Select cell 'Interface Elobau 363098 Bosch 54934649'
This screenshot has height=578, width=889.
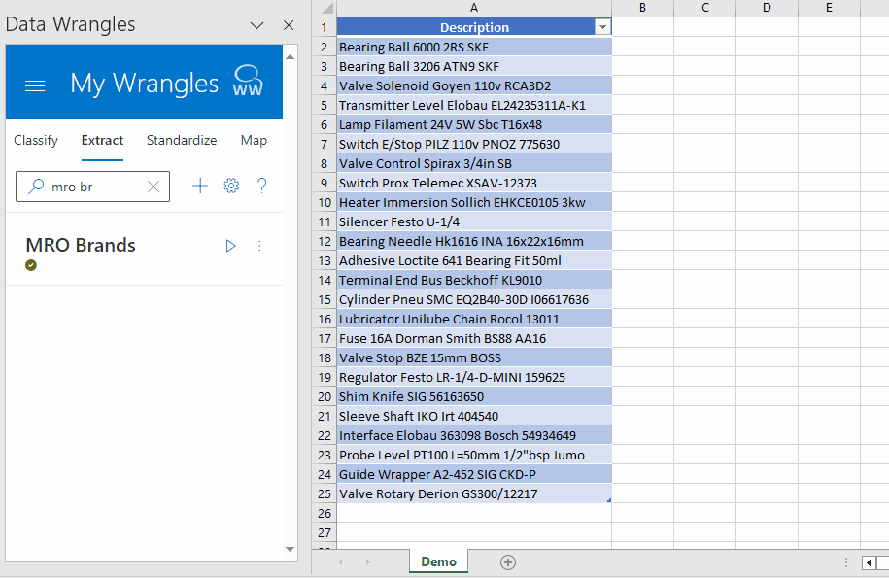coord(474,436)
